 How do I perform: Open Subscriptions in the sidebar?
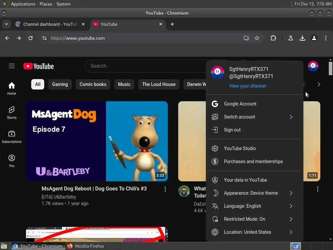tap(12, 137)
